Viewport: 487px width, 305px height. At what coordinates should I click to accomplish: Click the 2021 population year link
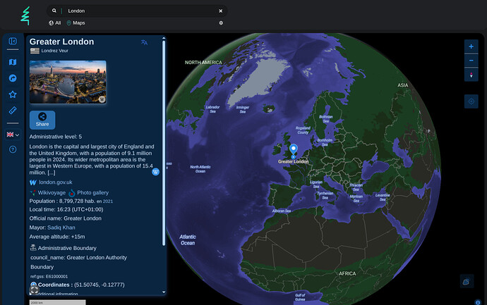pos(108,201)
